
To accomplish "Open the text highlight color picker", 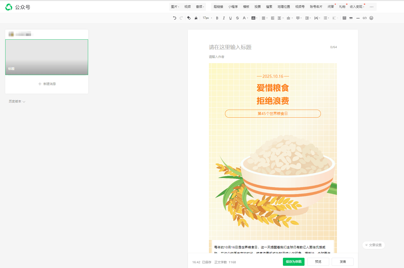I will click(254, 18).
